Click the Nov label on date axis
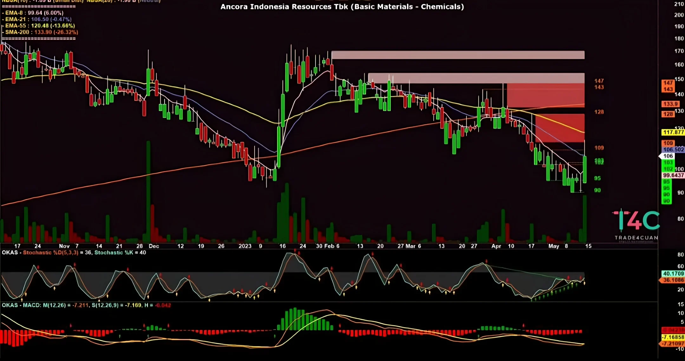685x361 pixels. coord(64,246)
